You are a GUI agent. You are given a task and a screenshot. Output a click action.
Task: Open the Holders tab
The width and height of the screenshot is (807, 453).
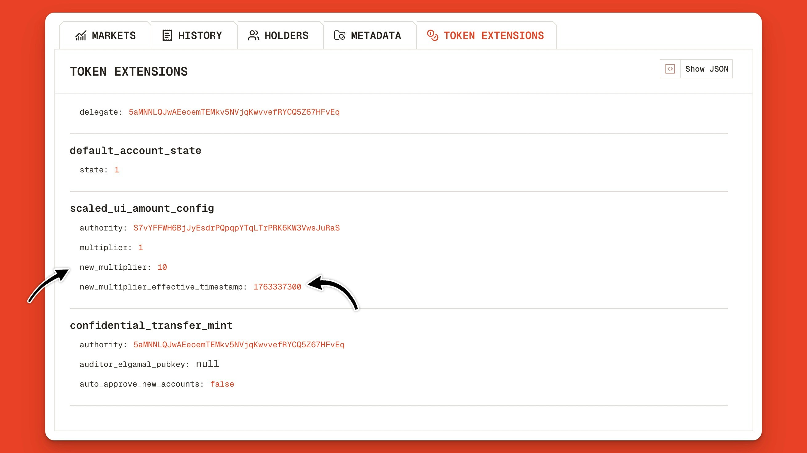[x=286, y=36]
